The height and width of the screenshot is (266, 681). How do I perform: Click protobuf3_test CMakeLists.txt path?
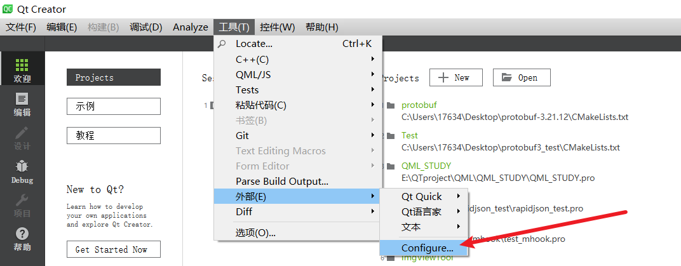(510, 147)
